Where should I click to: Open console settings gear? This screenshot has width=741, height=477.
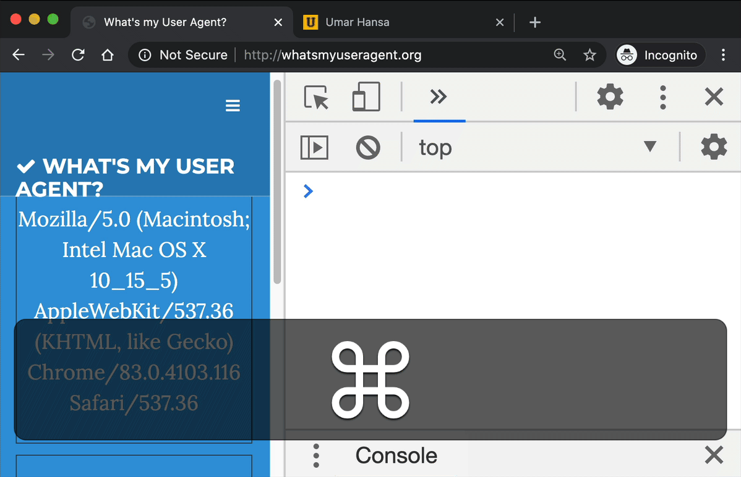(714, 147)
